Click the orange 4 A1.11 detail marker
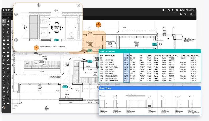The height and width of the screenshot is (121, 209). pos(98,24)
